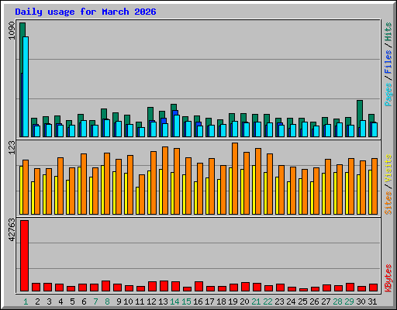Click the Sites legend label
Image resolution: width=397 pixels, height=310 pixels.
pyautogui.click(x=388, y=203)
